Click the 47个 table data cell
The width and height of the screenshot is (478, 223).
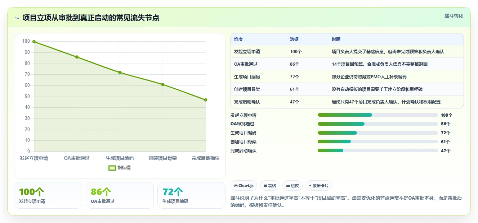pos(295,102)
